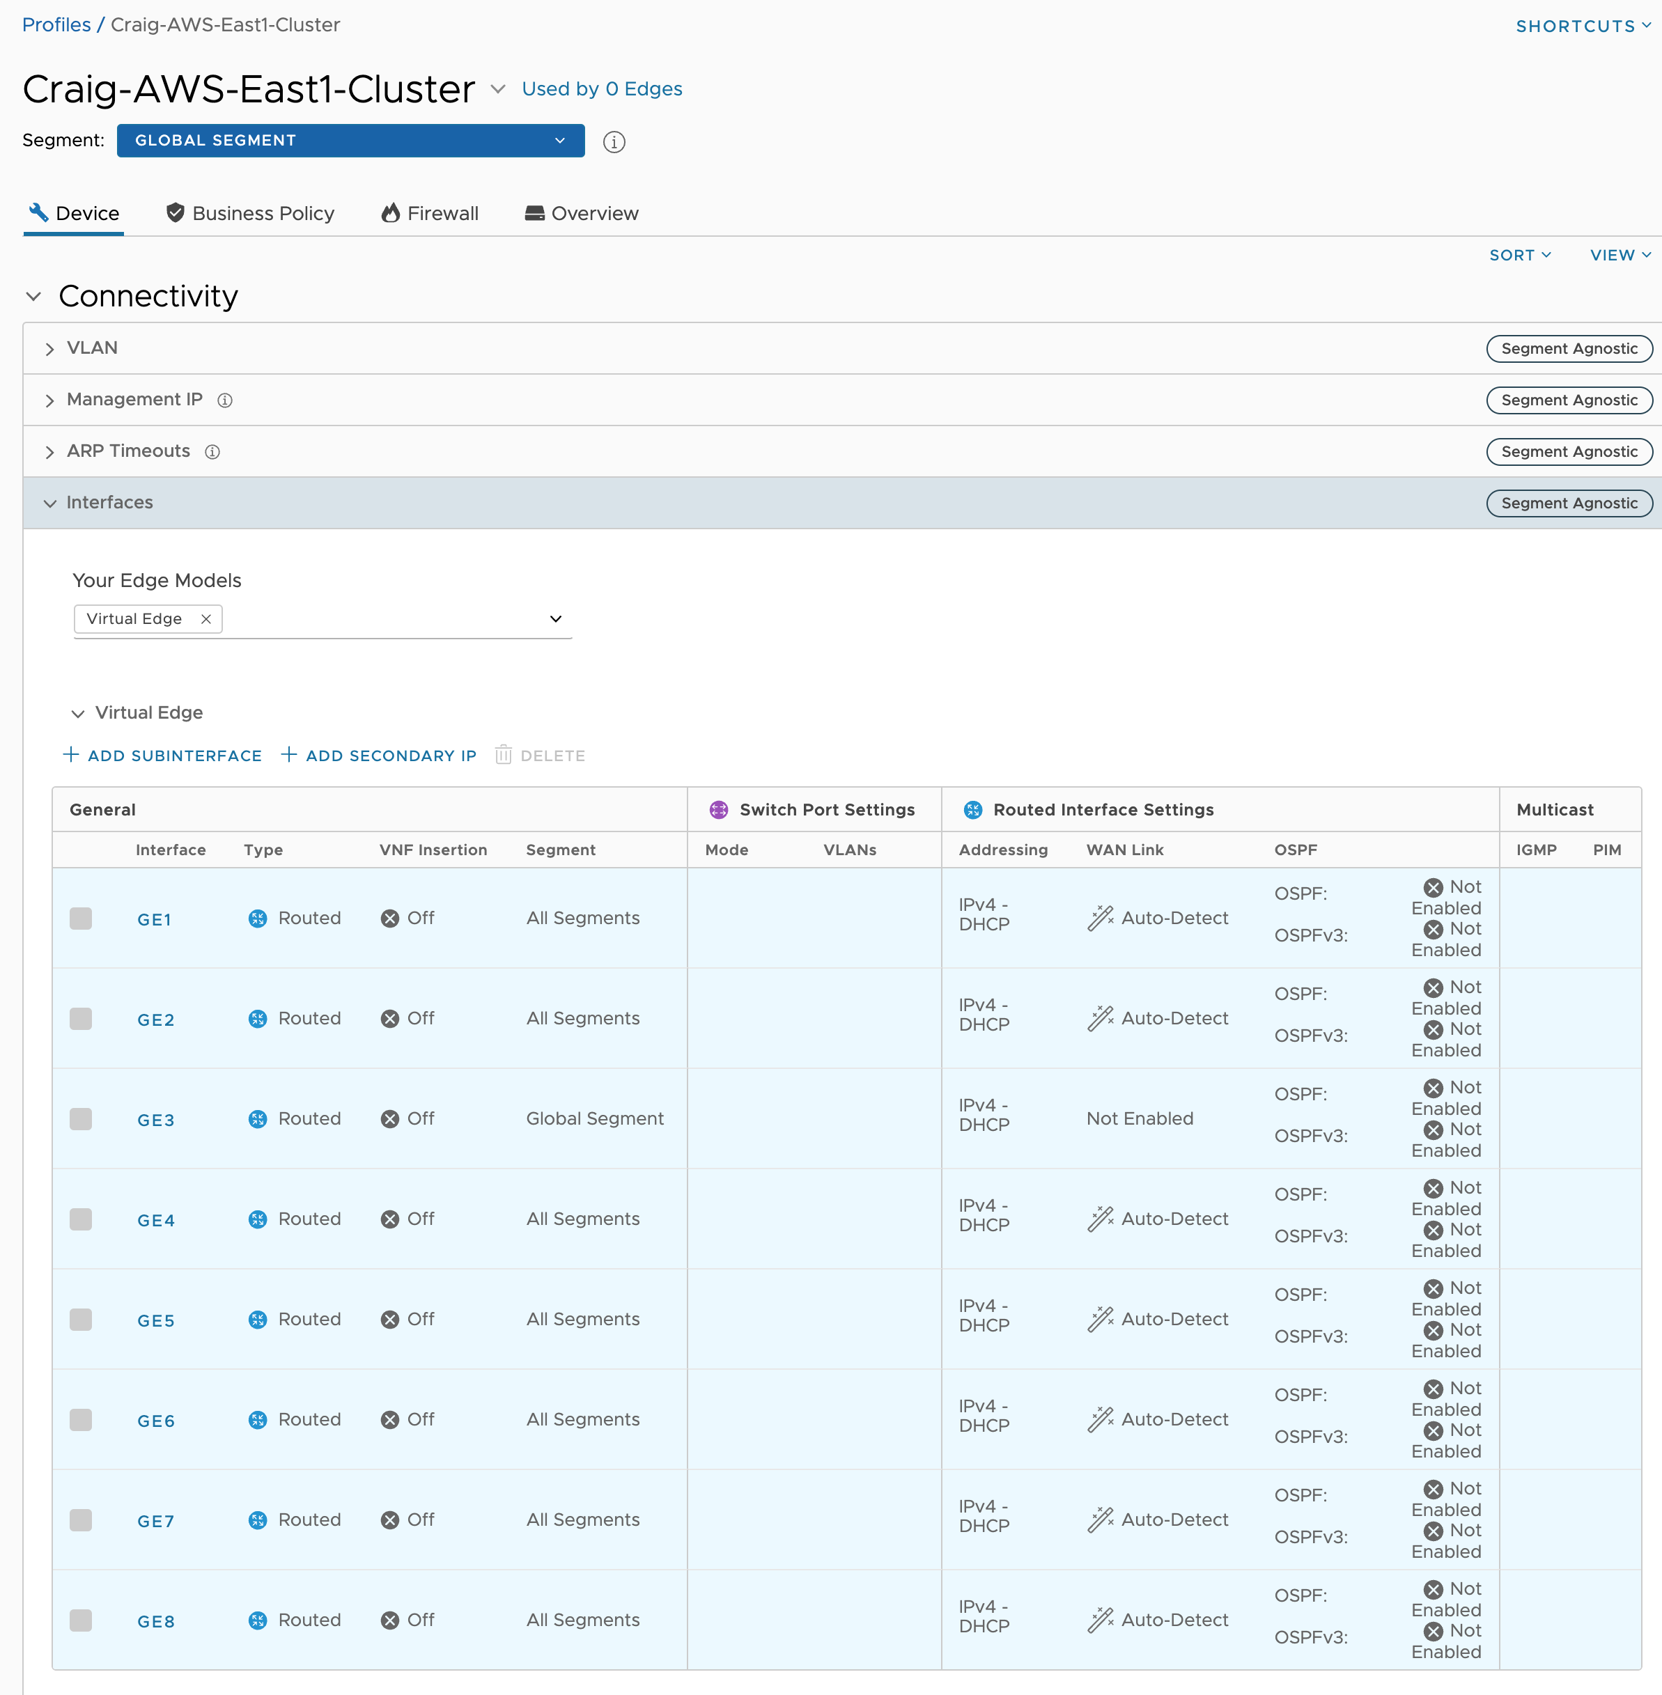Click the Add Subinterface plus icon
The image size is (1662, 1695).
pyautogui.click(x=71, y=755)
